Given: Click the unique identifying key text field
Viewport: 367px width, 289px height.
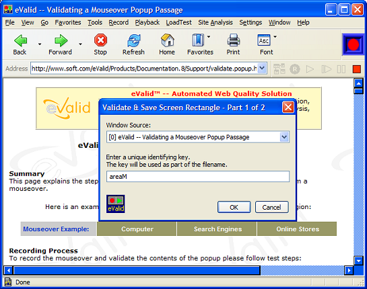Looking at the screenshot, I should (x=198, y=176).
